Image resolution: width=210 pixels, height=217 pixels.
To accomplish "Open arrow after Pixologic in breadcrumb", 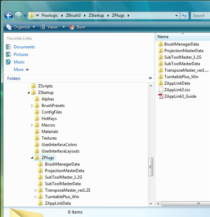I will click(x=62, y=16).
